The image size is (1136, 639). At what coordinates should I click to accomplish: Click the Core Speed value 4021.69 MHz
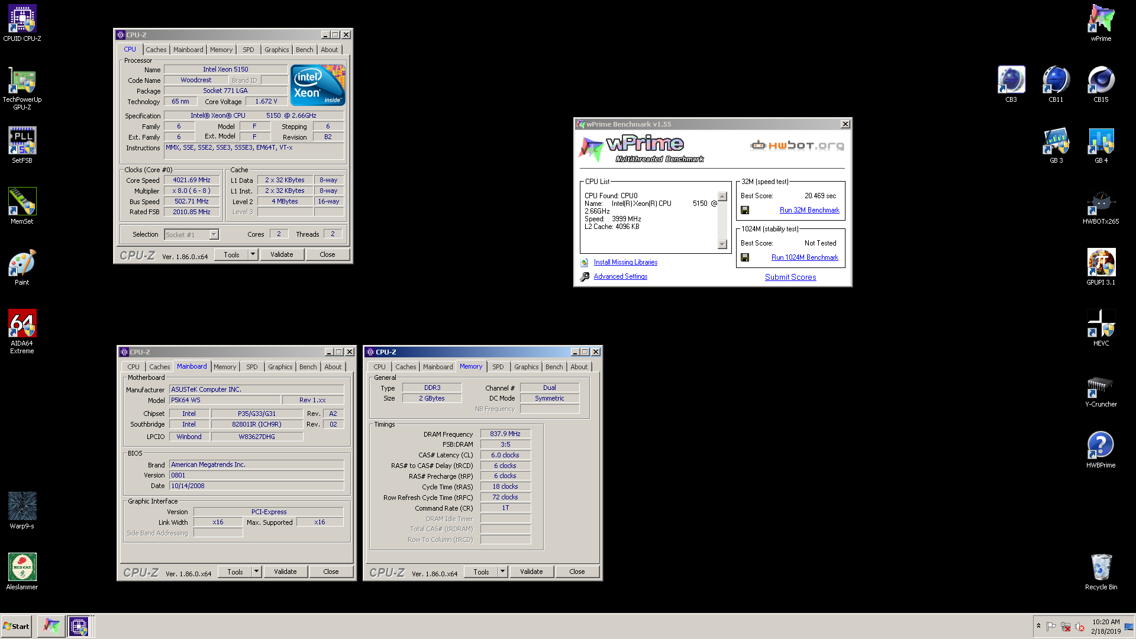(x=192, y=180)
